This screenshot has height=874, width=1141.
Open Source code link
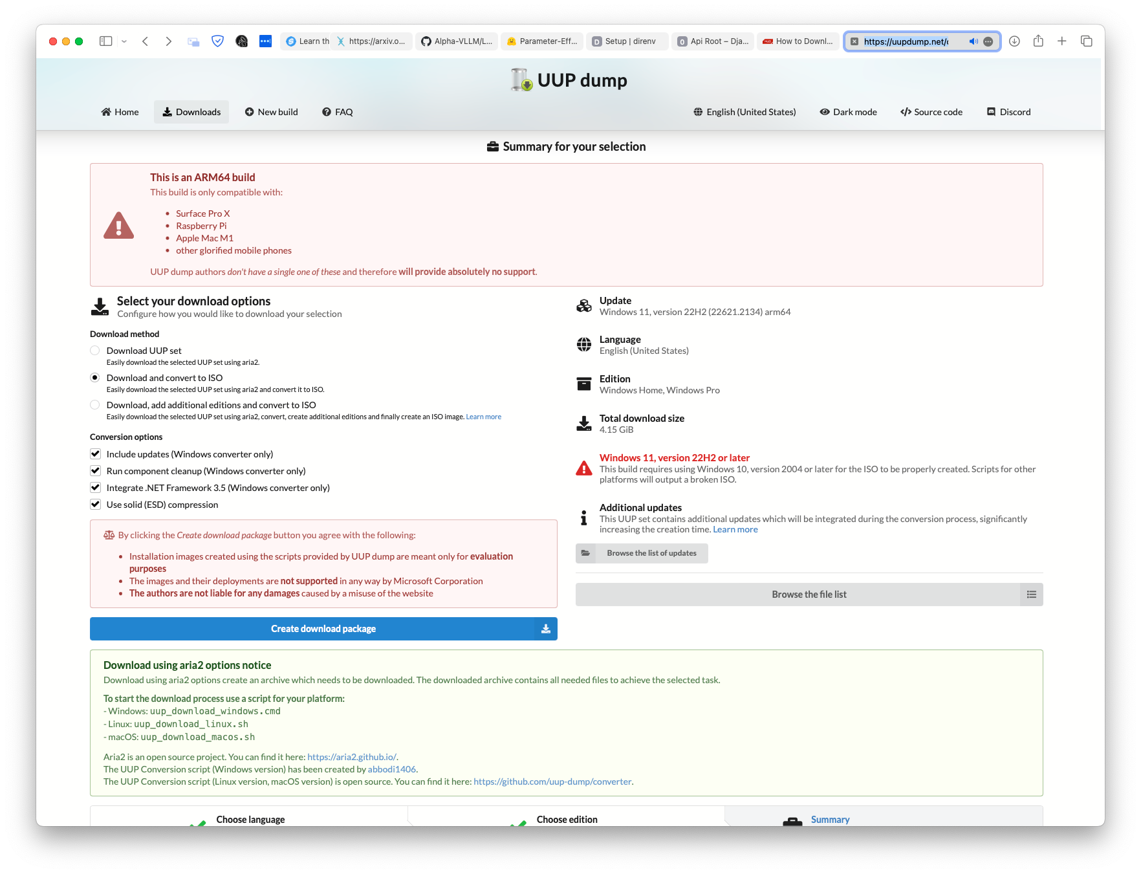931,112
